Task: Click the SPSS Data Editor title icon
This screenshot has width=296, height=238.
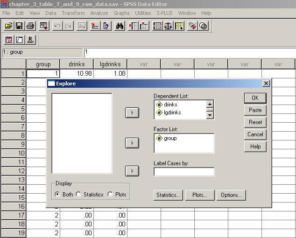Action: 5,5
